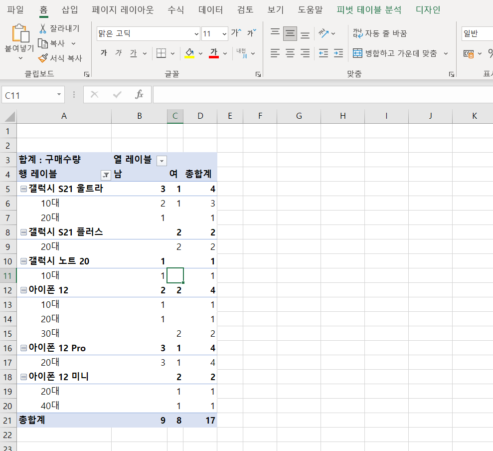This screenshot has width=493, height=451.
Task: Toggle middle vertical alignment
Action: (290, 33)
